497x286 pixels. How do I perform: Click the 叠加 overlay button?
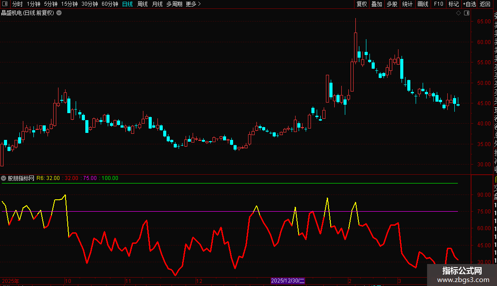click(376, 4)
